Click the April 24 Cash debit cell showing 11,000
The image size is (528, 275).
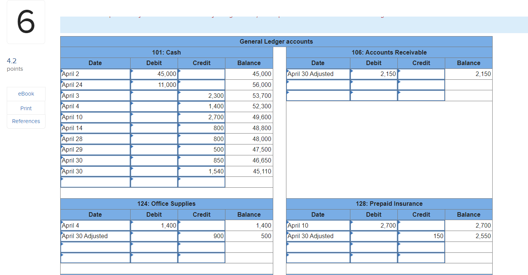tap(154, 85)
